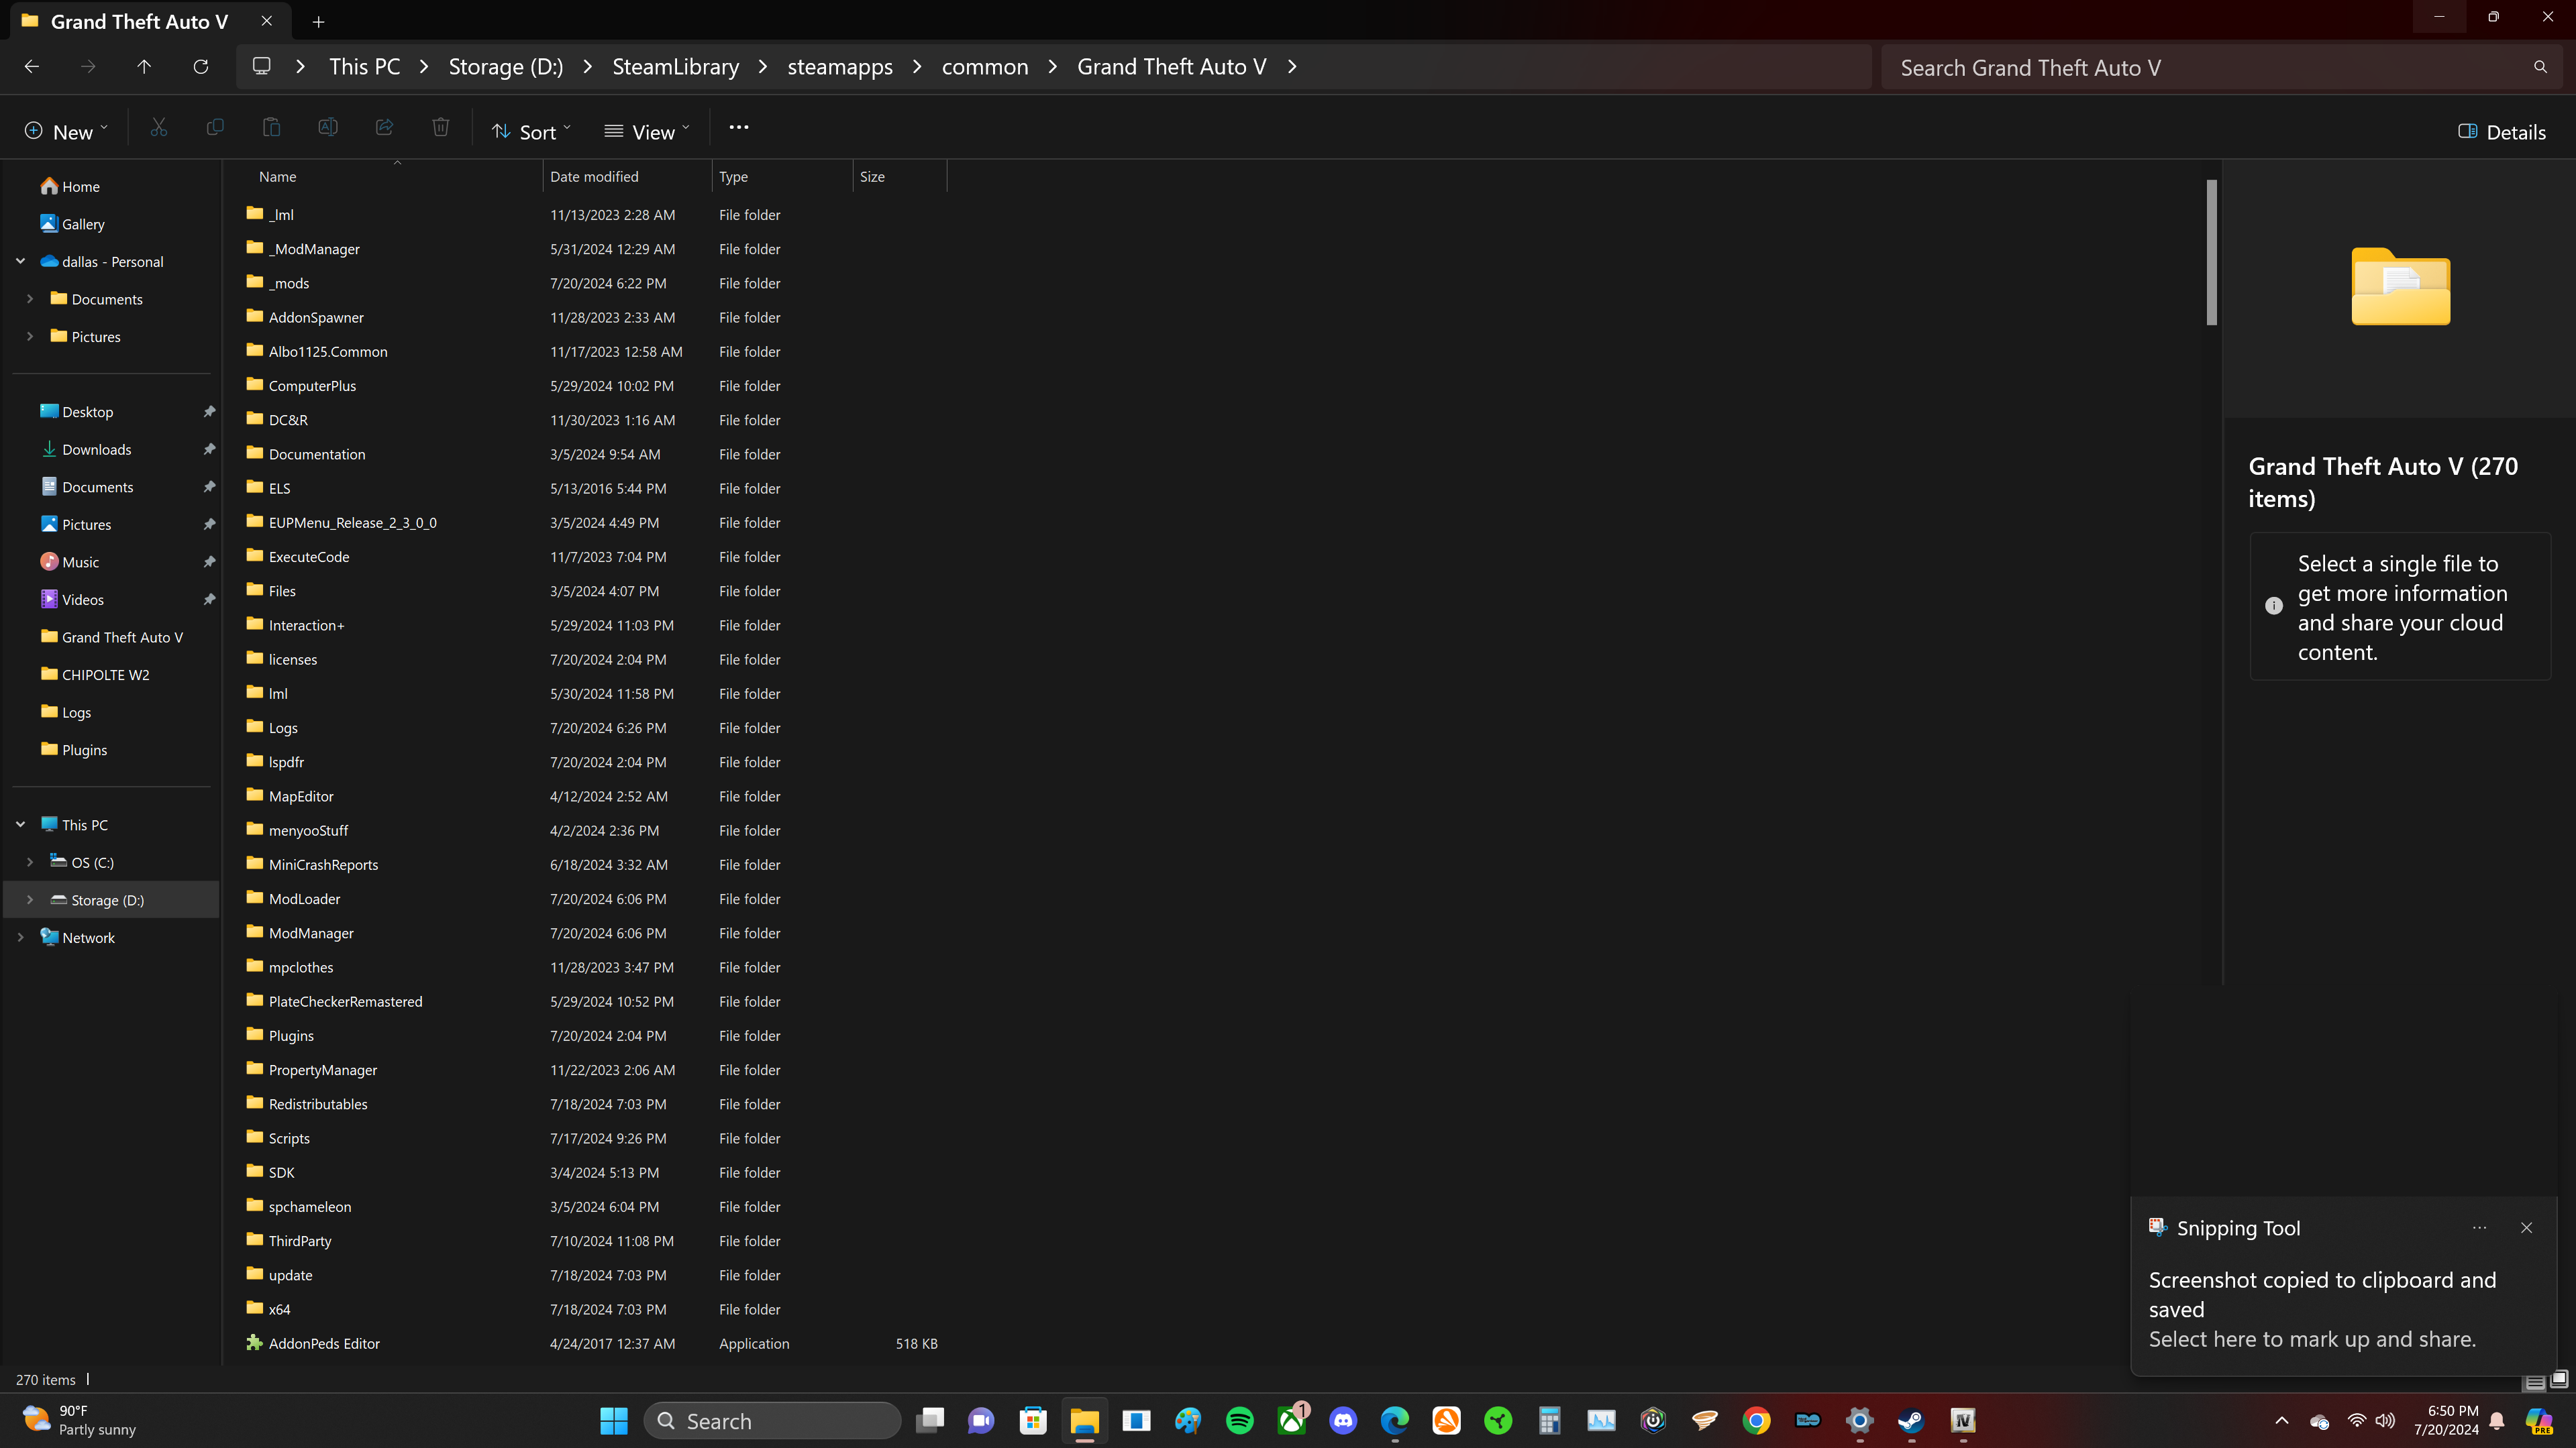Open See more three-dots menu
The height and width of the screenshot is (1448, 2576).
[x=738, y=128]
